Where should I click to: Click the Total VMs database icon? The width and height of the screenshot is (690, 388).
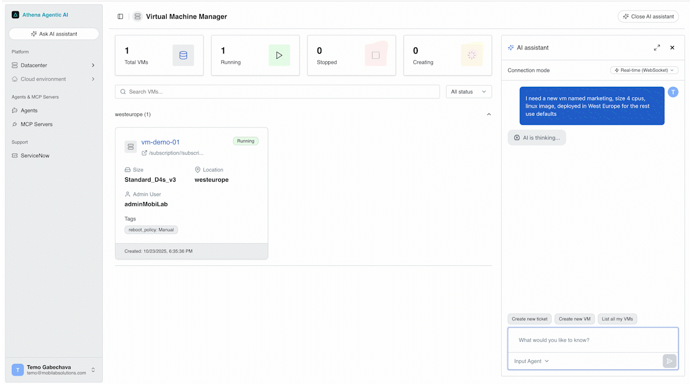(183, 55)
